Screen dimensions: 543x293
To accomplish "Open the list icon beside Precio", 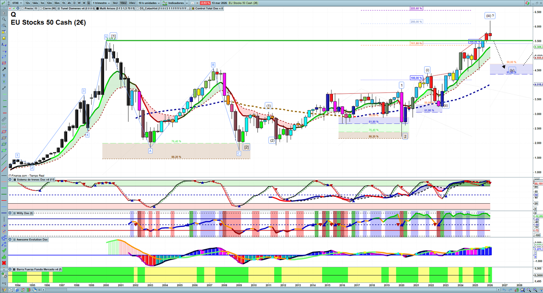I will click(36, 8).
